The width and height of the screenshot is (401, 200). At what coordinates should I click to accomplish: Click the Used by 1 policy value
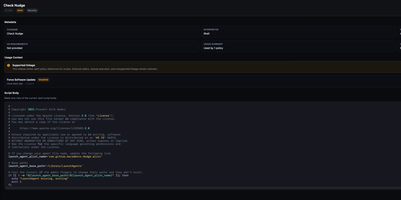(x=213, y=48)
